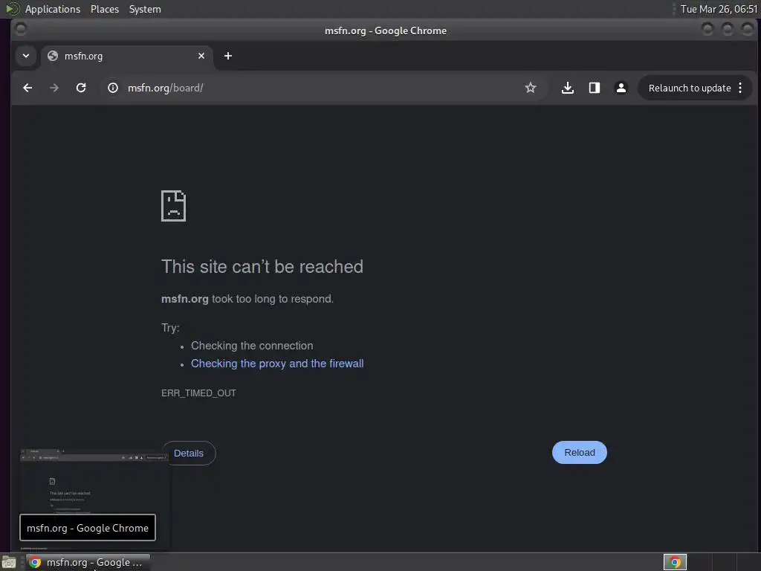The height and width of the screenshot is (571, 761).
Task: Click the blue Reload button
Action: pos(580,453)
